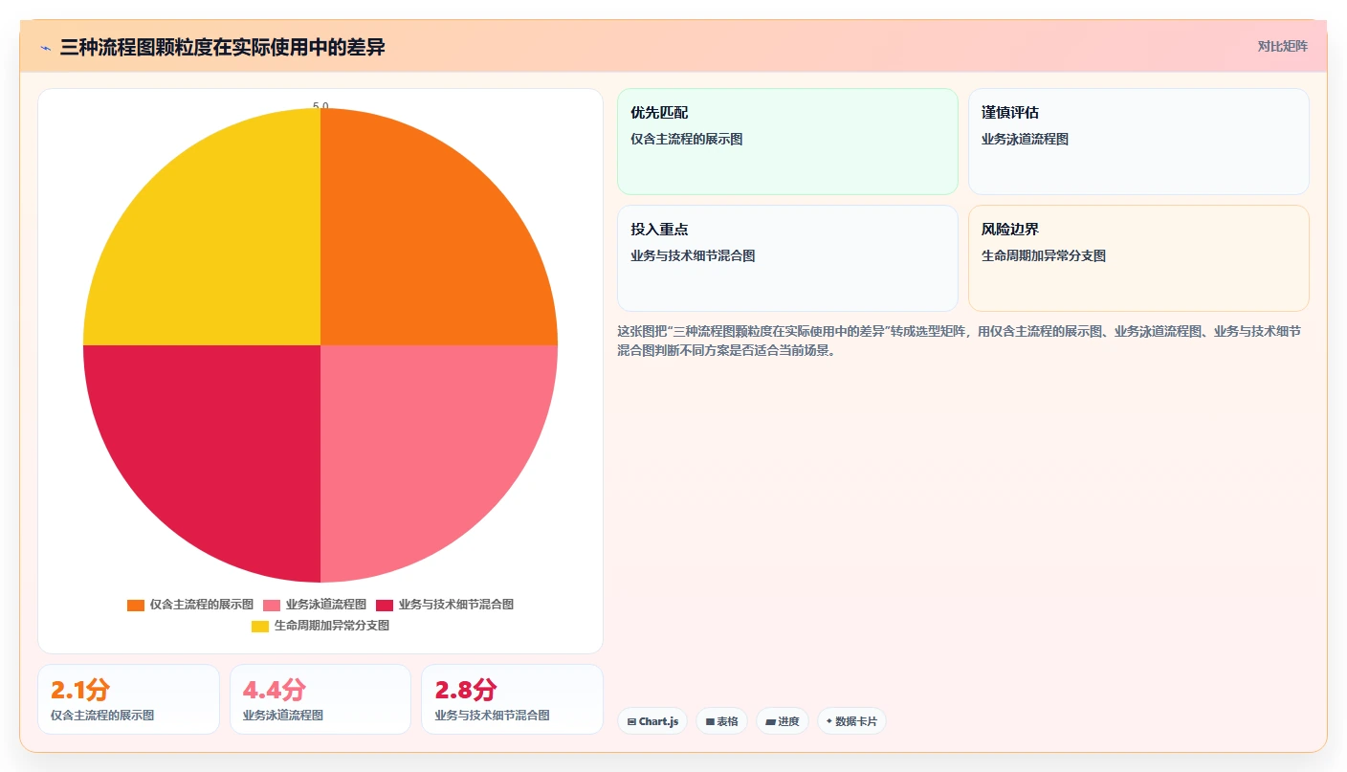This screenshot has width=1347, height=772.
Task: Open the 优先匹配 matrix card
Action: click(x=787, y=142)
